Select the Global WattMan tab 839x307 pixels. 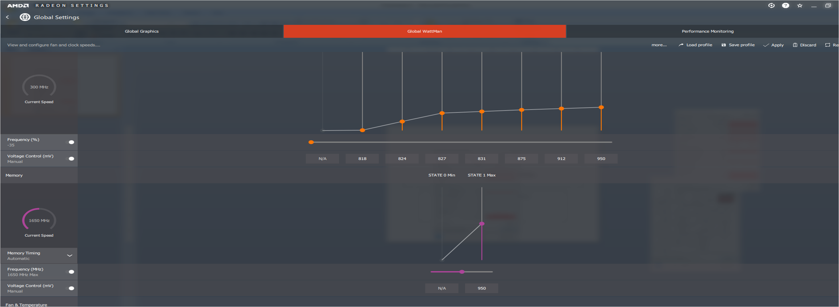click(x=425, y=31)
